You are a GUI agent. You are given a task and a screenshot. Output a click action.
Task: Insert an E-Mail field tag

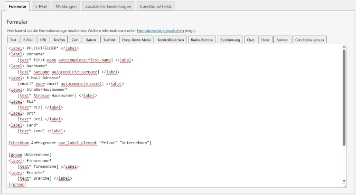click(28, 39)
